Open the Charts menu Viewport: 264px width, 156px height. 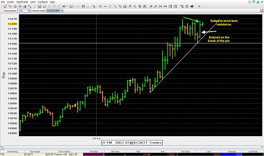point(10,2)
